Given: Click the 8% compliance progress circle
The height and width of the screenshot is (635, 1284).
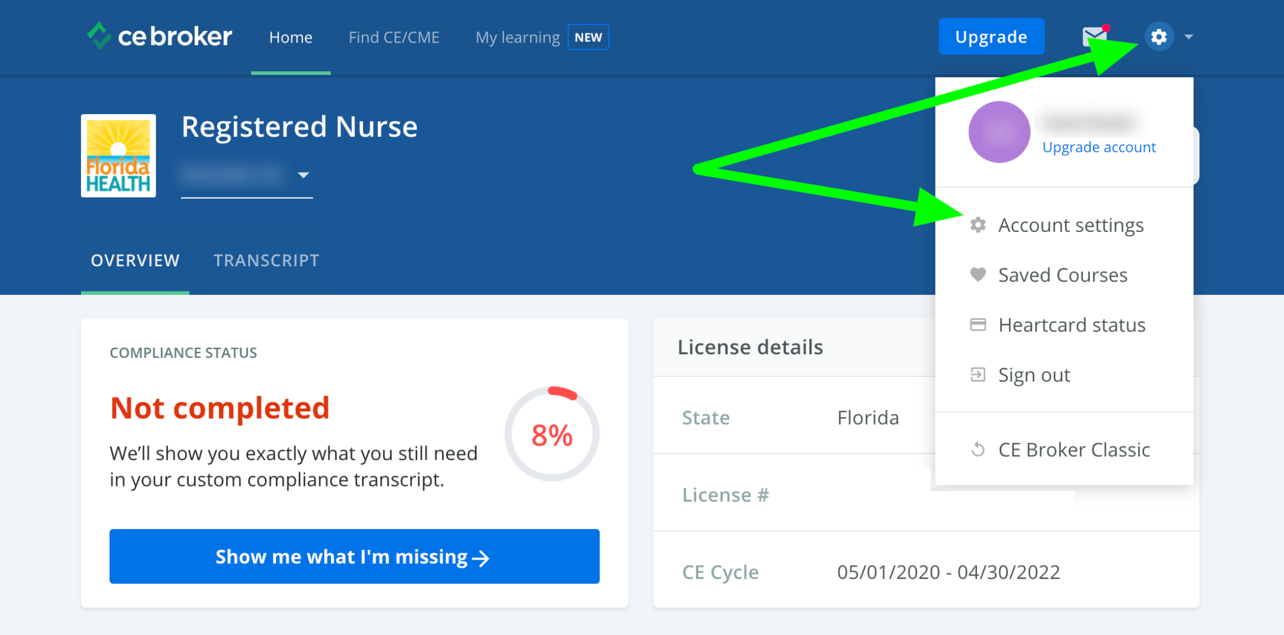Looking at the screenshot, I should pos(552,435).
